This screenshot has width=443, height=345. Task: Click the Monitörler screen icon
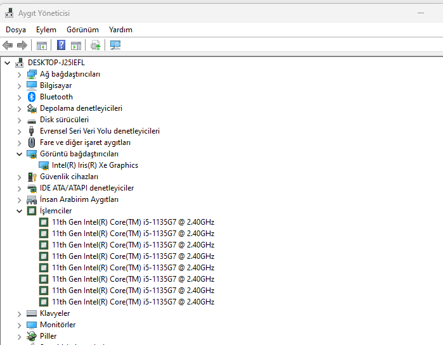[x=31, y=325]
